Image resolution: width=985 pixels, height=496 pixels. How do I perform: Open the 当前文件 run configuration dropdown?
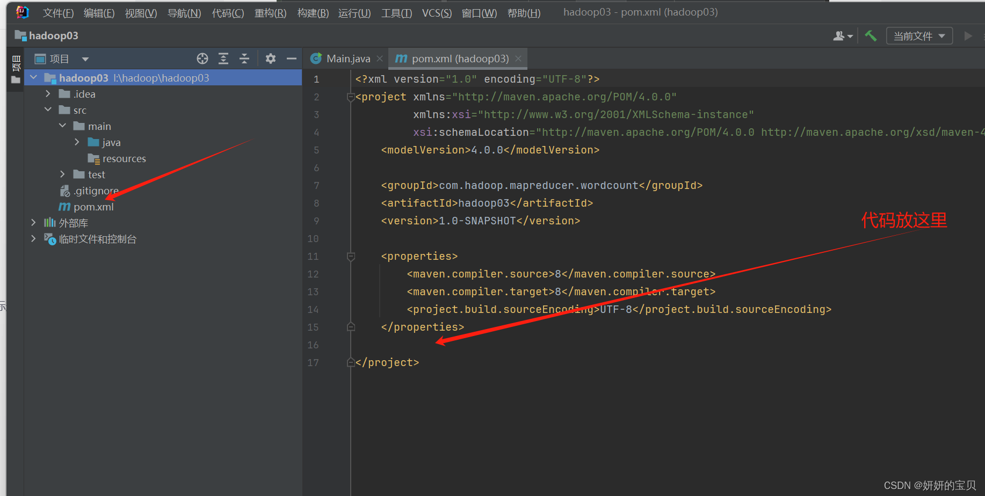pos(919,36)
